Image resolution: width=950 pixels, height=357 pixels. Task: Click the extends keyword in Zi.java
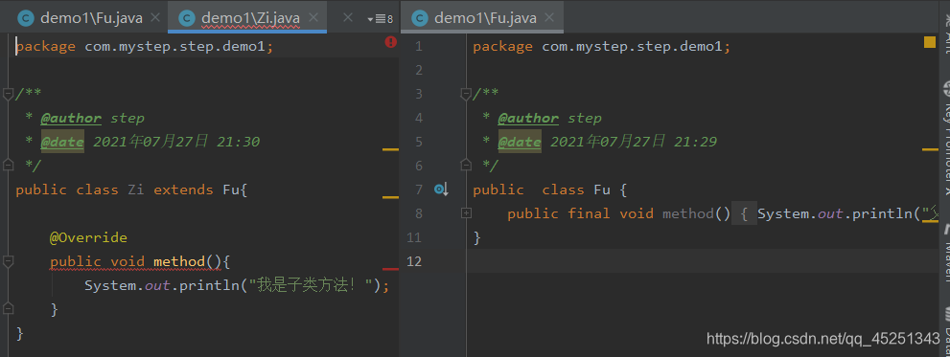(184, 190)
